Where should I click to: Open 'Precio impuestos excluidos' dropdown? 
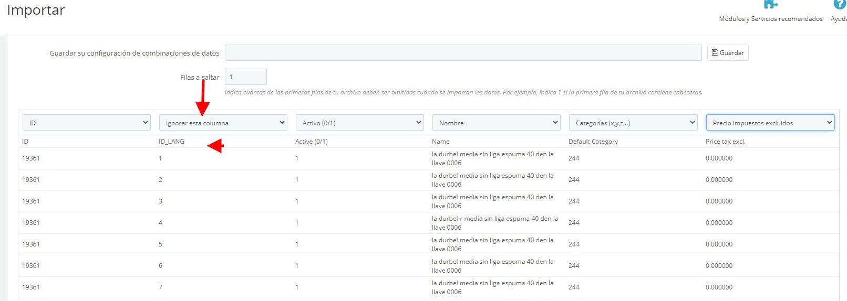coord(770,123)
